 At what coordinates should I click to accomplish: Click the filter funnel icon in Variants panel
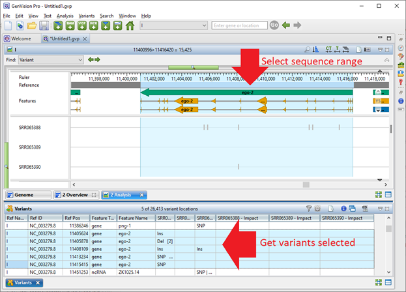pyautogui.click(x=309, y=209)
